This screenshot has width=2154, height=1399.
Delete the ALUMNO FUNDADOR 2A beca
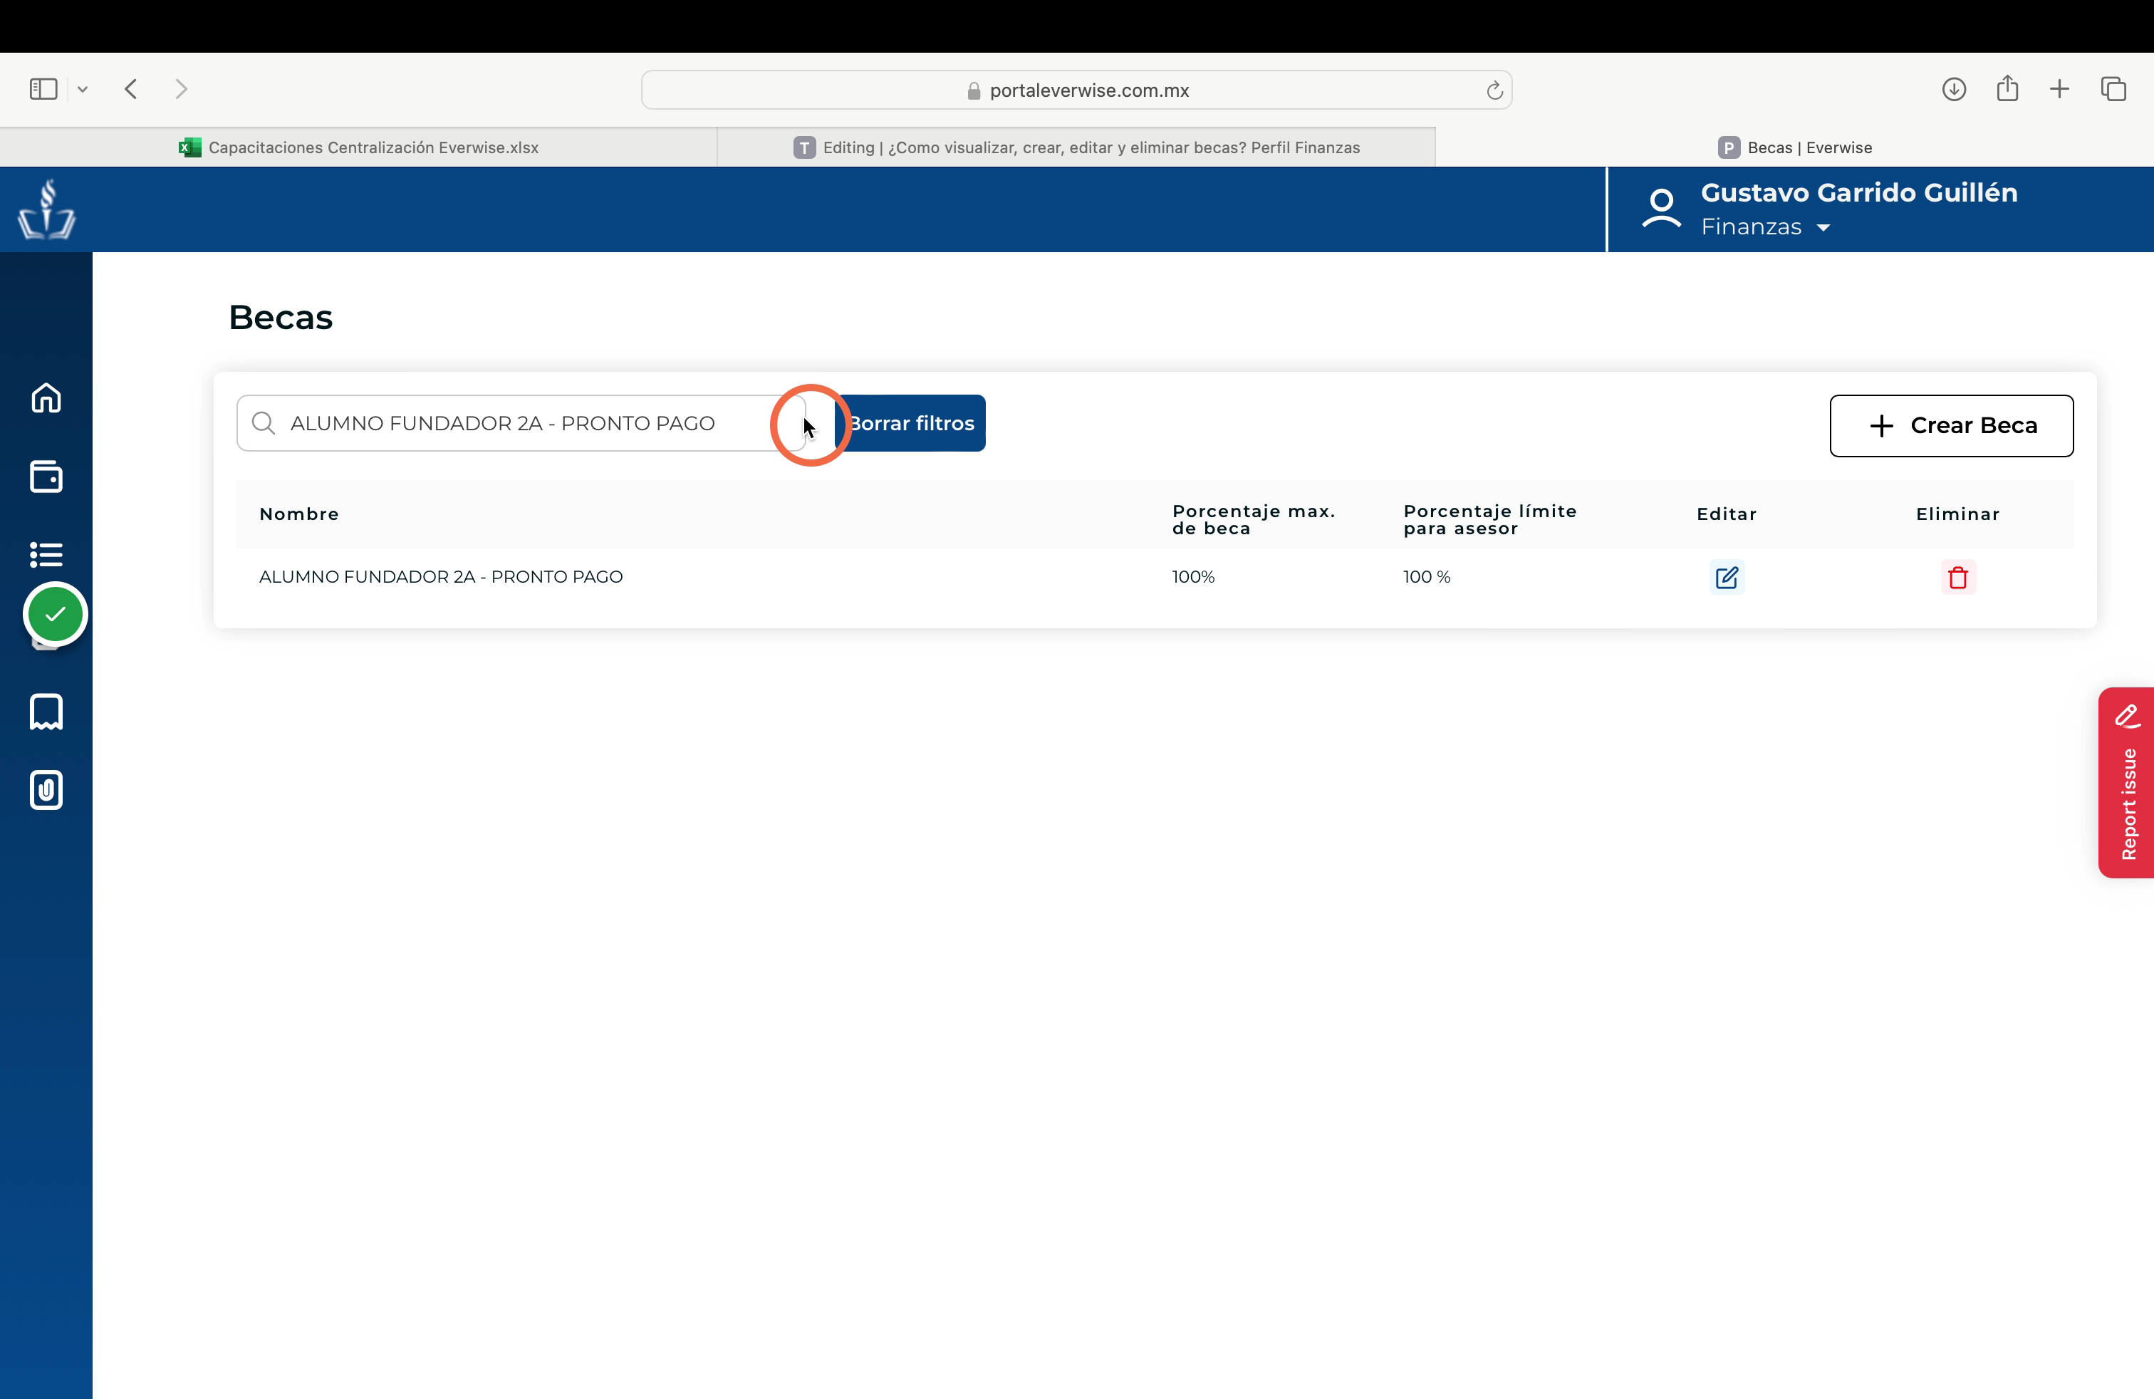point(1957,577)
